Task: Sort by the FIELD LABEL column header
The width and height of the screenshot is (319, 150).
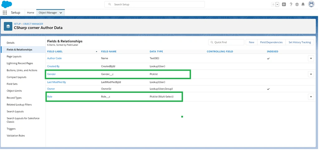Action: click(x=55, y=51)
